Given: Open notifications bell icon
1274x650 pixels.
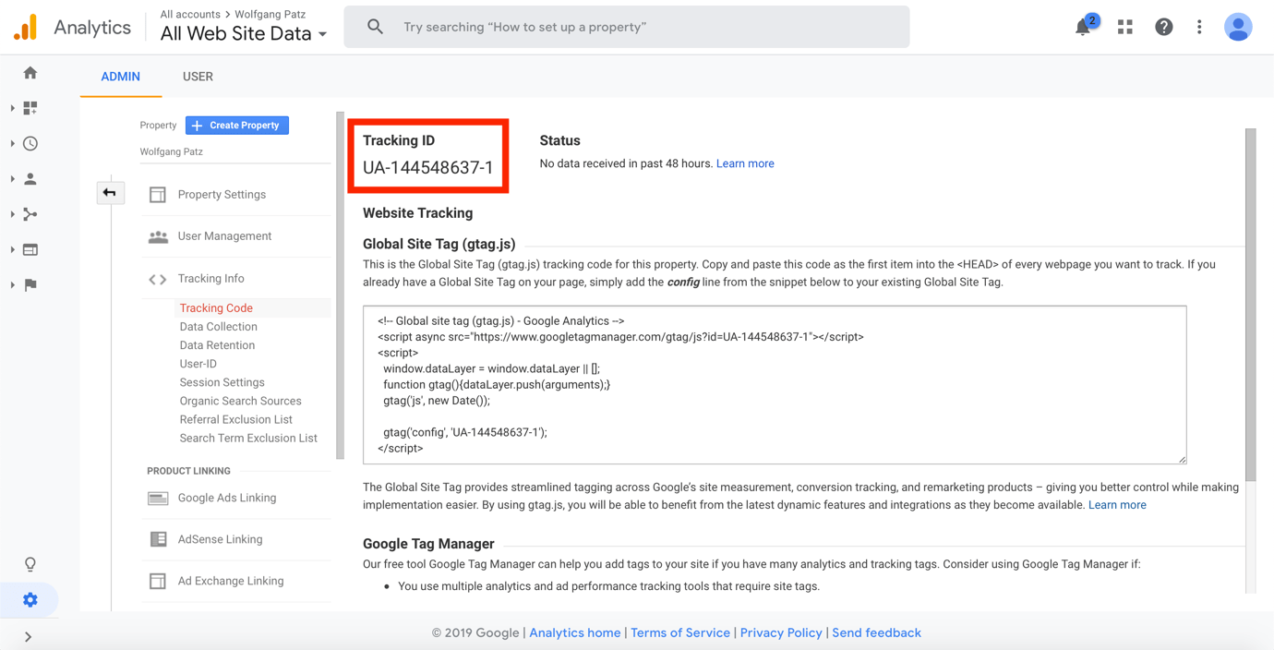Looking at the screenshot, I should point(1084,27).
